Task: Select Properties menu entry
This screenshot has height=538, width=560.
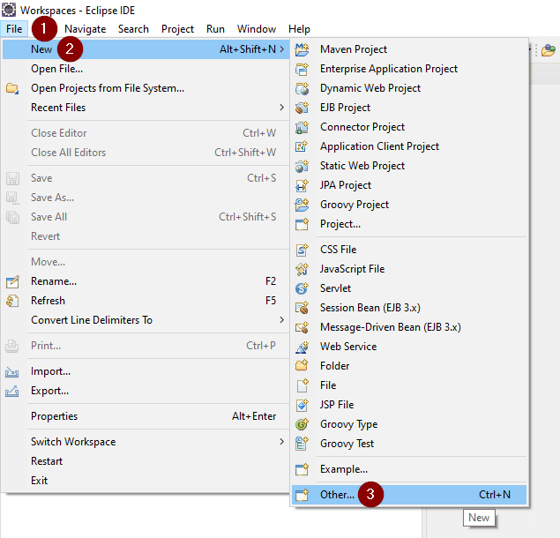Action: [54, 416]
